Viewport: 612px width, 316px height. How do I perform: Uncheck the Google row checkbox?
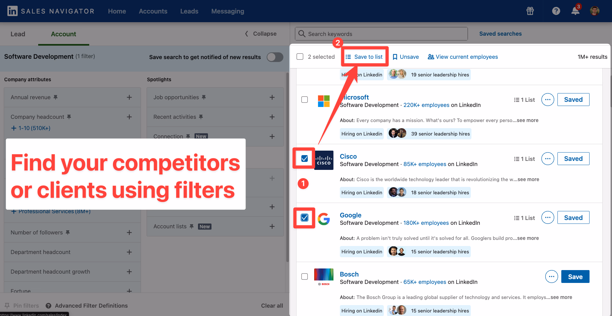coord(305,217)
